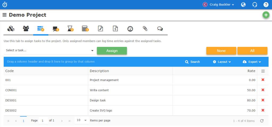
Task: Click the 70.00 rate value
Action: click(x=251, y=110)
